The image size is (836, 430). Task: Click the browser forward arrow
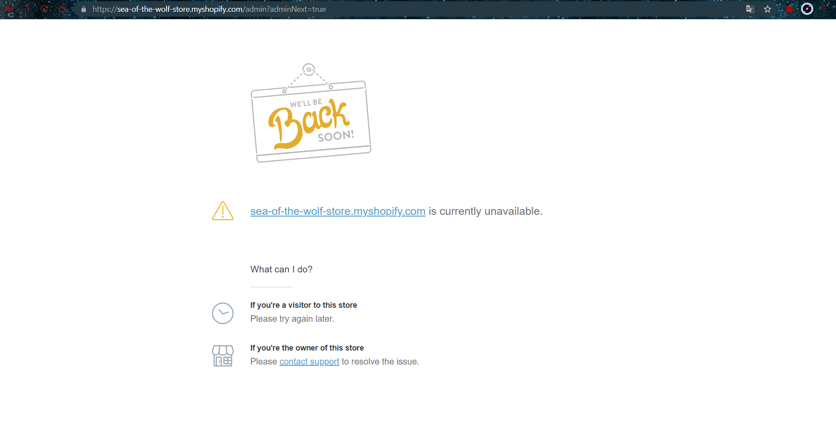click(27, 9)
